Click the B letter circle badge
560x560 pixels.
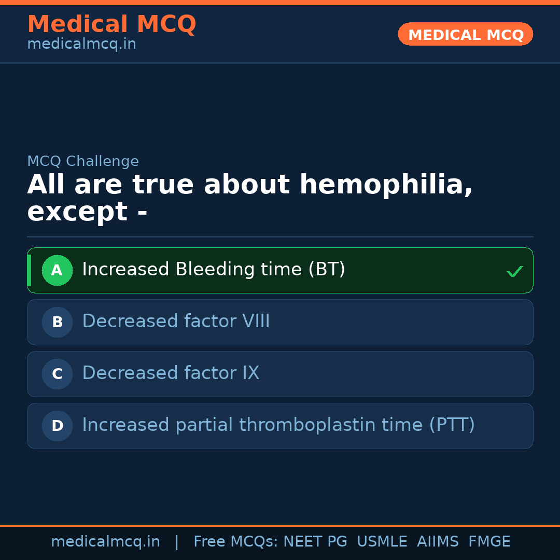[57, 322]
